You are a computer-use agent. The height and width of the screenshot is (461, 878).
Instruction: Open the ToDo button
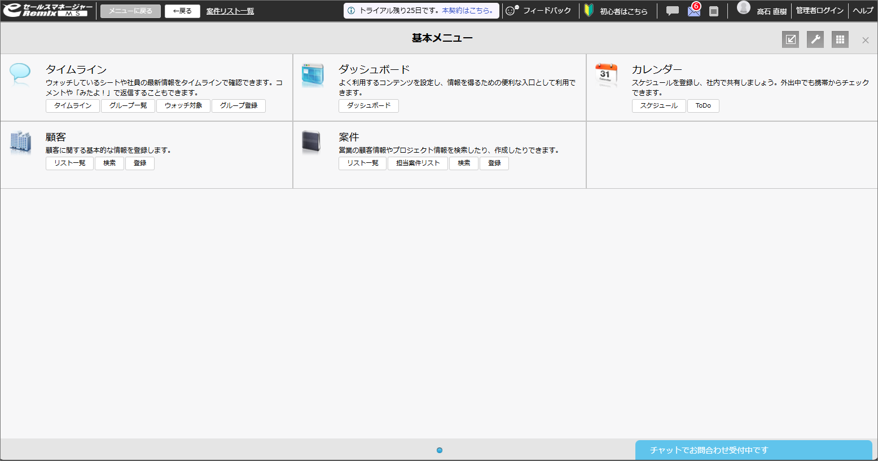[703, 106]
